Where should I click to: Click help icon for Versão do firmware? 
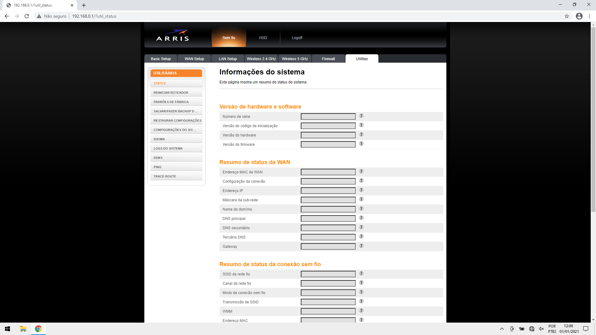pos(361,144)
